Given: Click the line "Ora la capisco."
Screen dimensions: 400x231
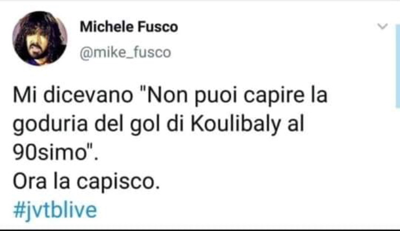Looking at the screenshot, I should [86, 182].
